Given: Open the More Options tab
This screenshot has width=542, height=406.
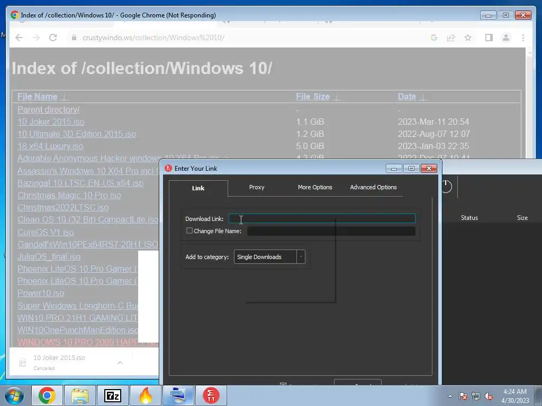Looking at the screenshot, I should click(x=315, y=187).
